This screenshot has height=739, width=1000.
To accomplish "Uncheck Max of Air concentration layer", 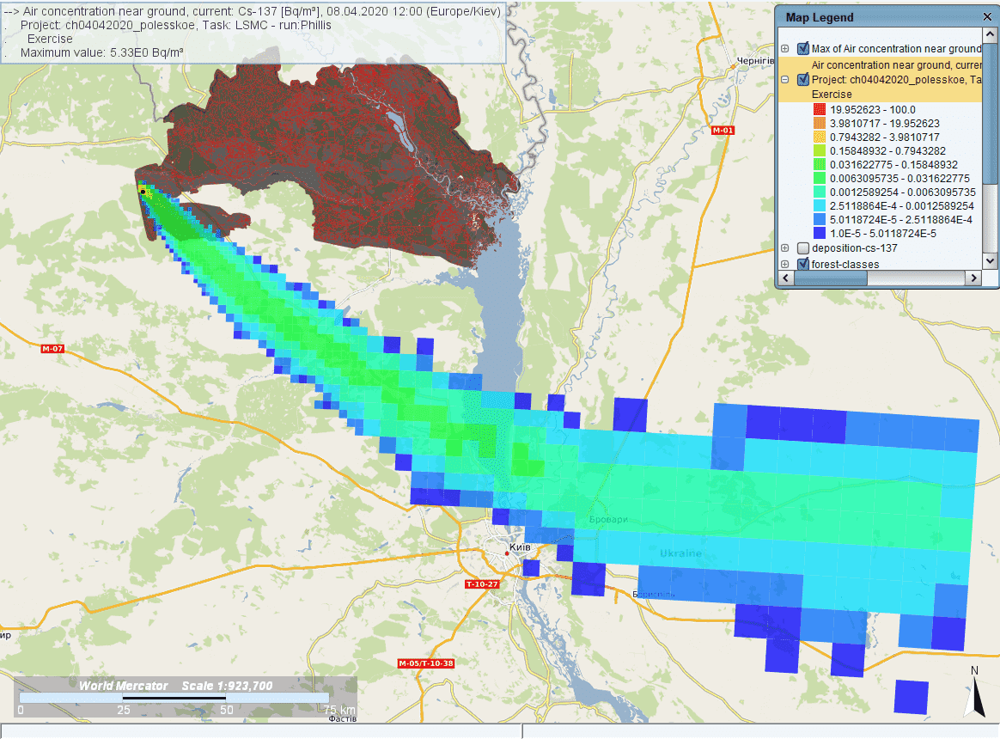I will pos(803,49).
